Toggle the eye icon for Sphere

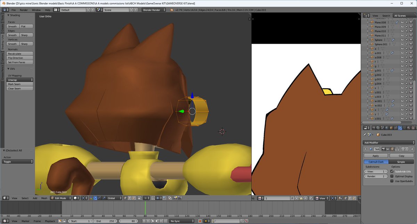pyautogui.click(x=402, y=40)
